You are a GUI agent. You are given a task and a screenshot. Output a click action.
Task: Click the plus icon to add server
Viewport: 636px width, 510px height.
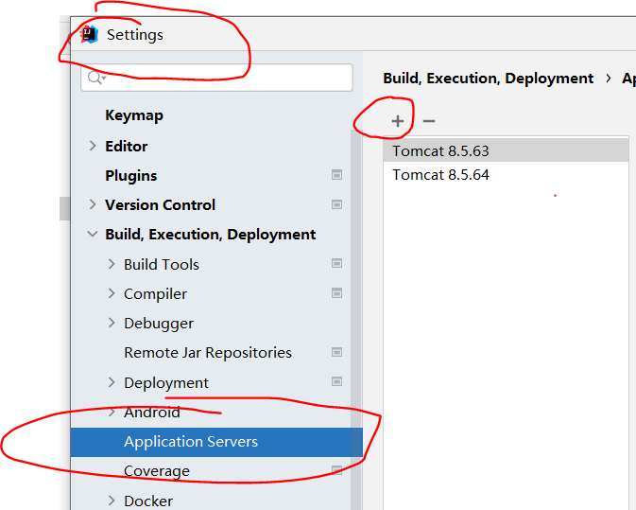click(398, 121)
